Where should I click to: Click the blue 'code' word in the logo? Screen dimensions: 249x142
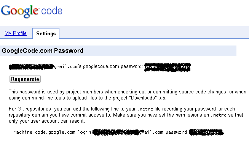click(x=52, y=11)
